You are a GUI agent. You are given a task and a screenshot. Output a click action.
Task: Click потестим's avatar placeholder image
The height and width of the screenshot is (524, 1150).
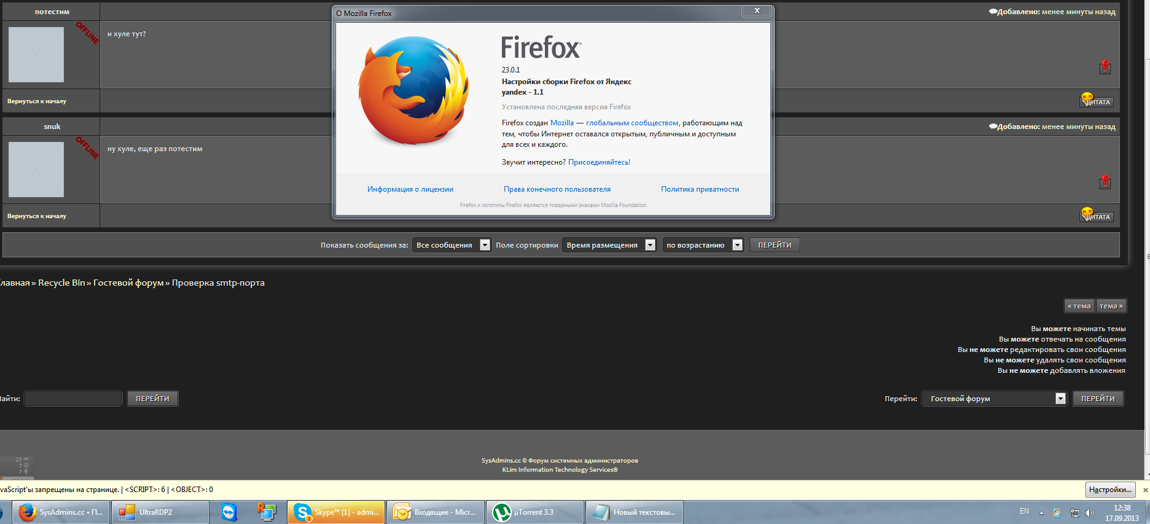pyautogui.click(x=36, y=55)
